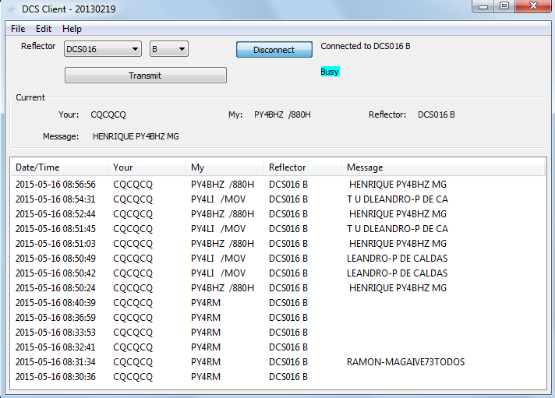
Task: Select the 08:50:49 log row
Action: tap(277, 259)
